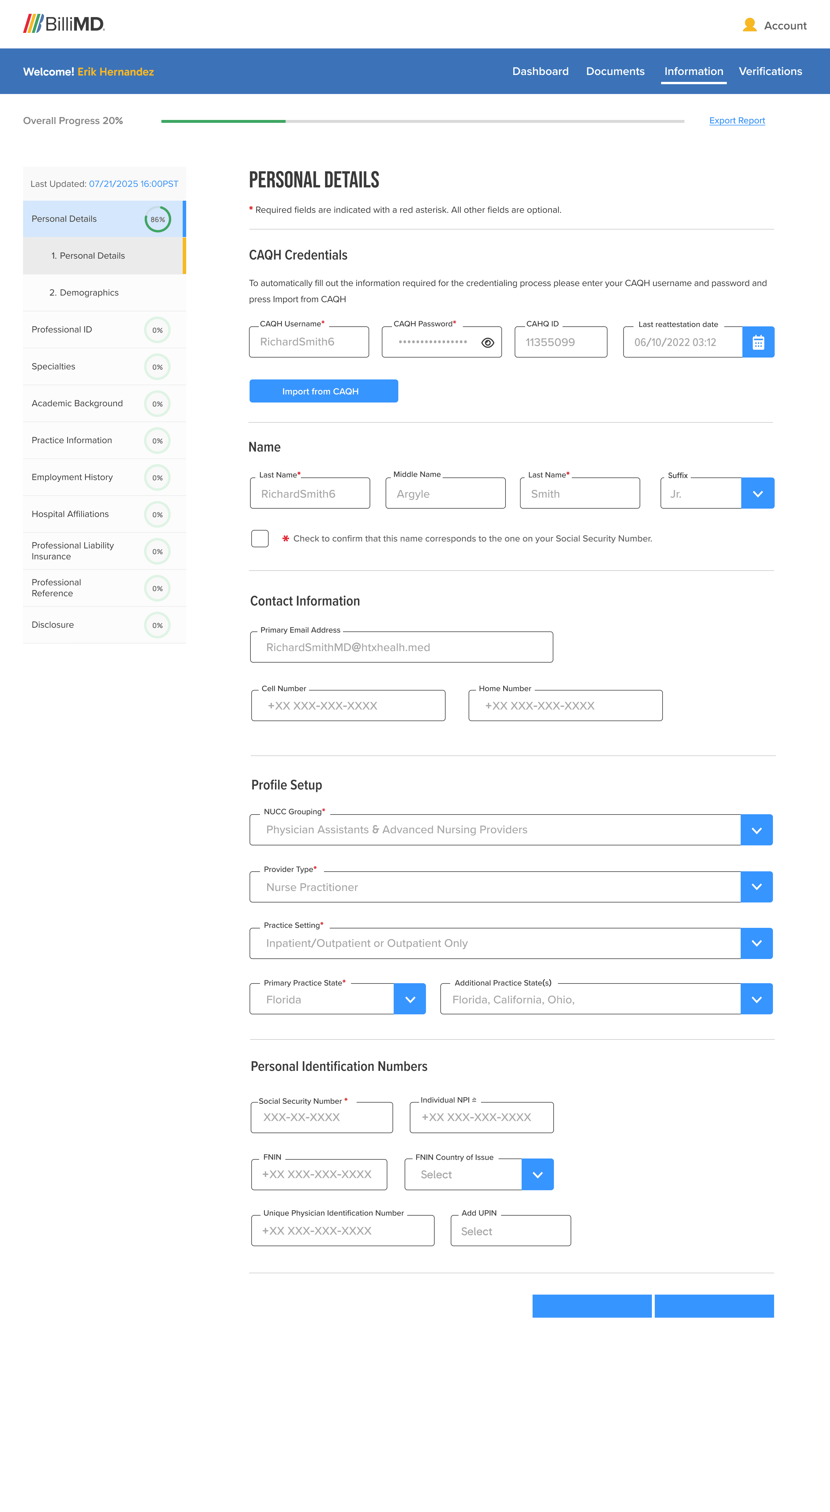Click the Specialties 0% progress circle

pos(157,367)
